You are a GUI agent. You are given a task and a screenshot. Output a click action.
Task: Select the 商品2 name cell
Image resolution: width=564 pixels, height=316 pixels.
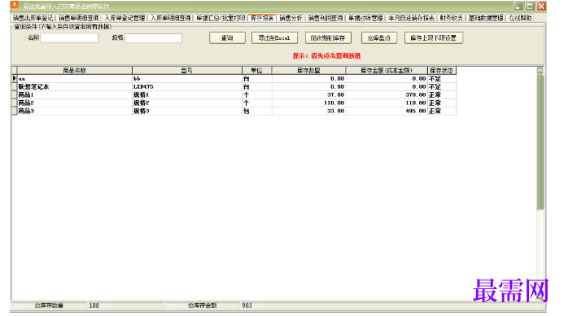click(75, 103)
